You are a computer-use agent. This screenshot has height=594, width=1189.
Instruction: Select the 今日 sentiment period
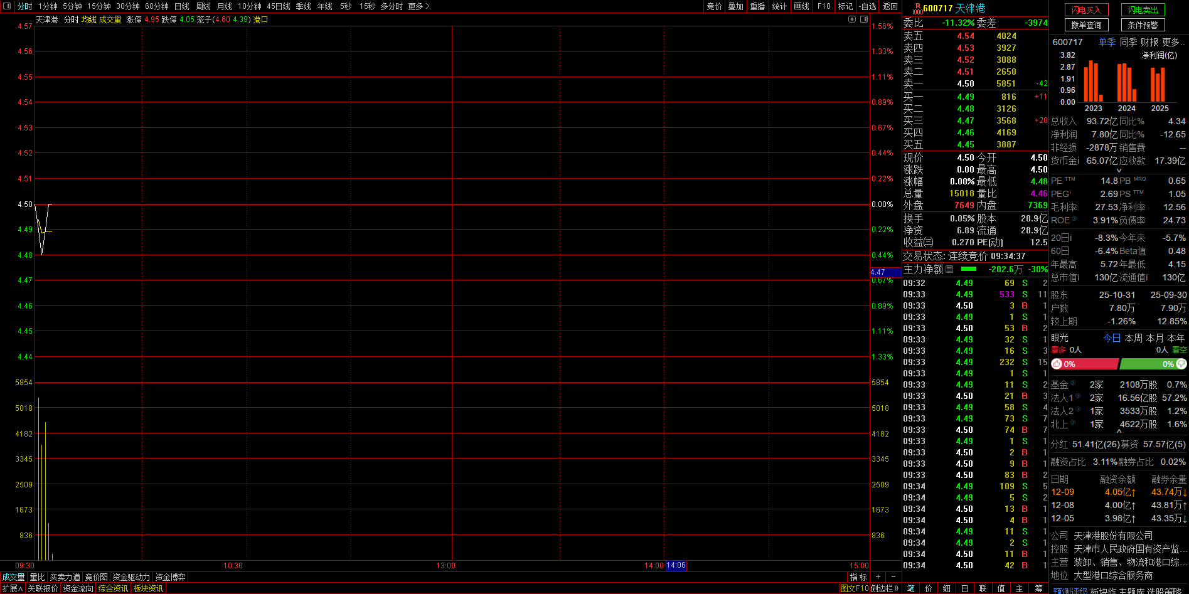point(1112,338)
